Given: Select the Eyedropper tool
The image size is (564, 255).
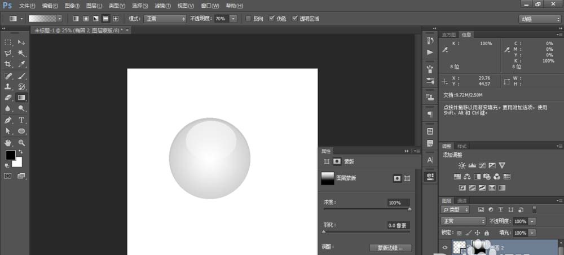Looking at the screenshot, I should click(x=21, y=64).
